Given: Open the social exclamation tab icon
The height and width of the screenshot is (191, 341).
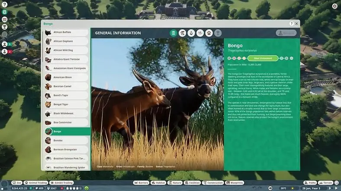Looking at the screenshot, I should coord(200,33).
